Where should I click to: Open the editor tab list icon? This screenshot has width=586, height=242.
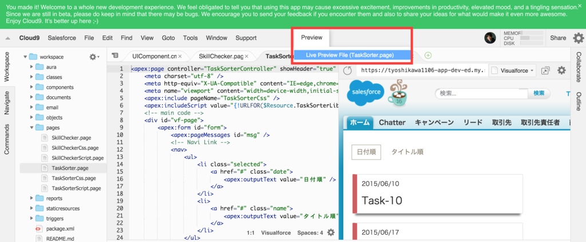click(115, 55)
